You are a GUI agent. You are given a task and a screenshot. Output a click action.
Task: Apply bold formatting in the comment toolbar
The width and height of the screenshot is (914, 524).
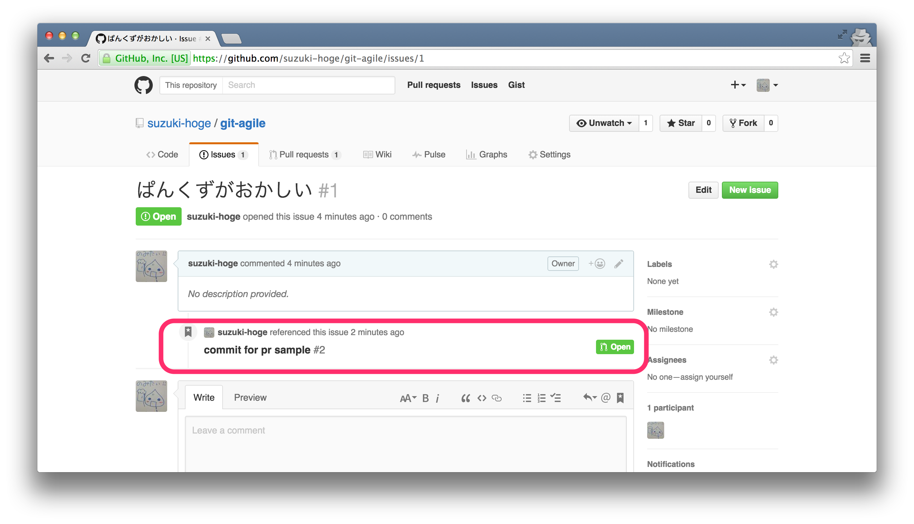coord(426,398)
